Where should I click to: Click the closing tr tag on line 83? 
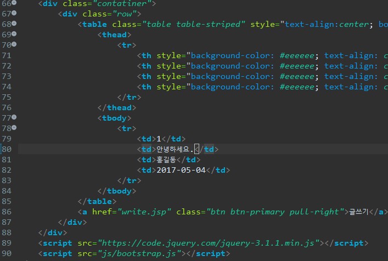(129, 181)
